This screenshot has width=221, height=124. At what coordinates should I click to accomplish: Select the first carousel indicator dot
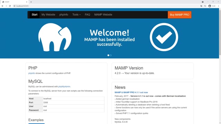tap(108, 55)
